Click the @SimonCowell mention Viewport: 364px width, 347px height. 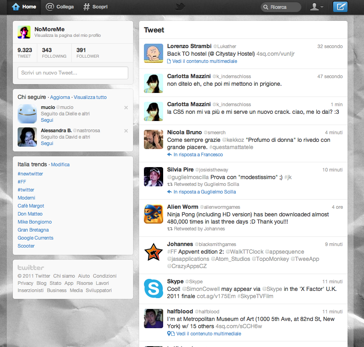pyautogui.click(x=200, y=289)
